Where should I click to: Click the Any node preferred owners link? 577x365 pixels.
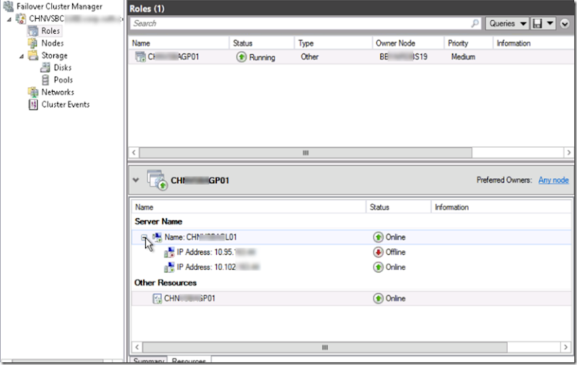pos(553,180)
